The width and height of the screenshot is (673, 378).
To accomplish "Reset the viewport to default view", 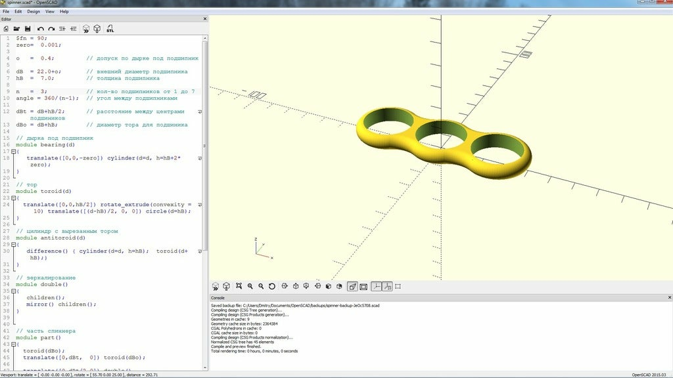I will click(x=271, y=286).
